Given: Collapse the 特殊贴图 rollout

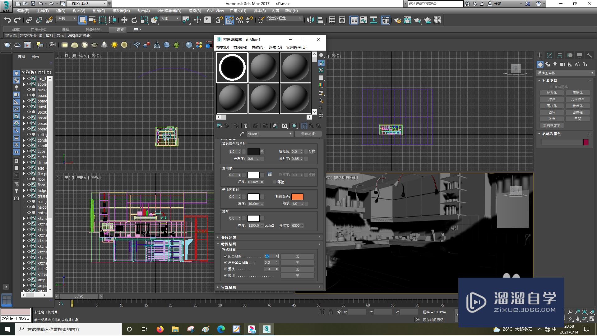Looking at the screenshot, I should [x=228, y=244].
